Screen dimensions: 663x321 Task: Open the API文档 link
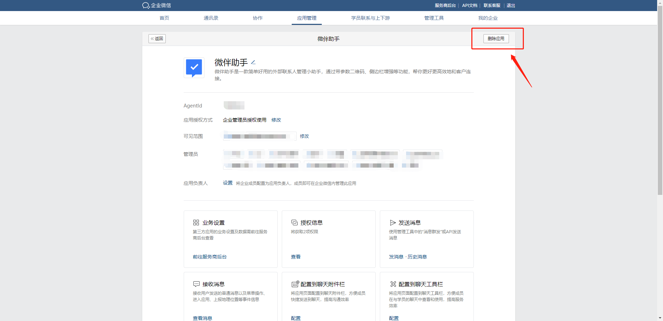tap(470, 6)
